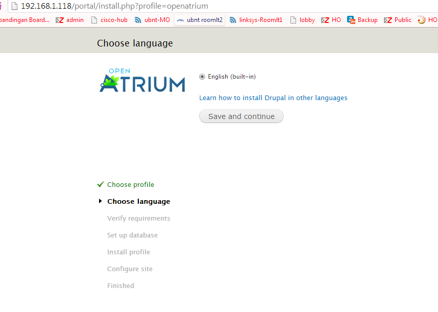Click the Set up database step
Image resolution: width=438 pixels, height=312 pixels.
(x=132, y=235)
